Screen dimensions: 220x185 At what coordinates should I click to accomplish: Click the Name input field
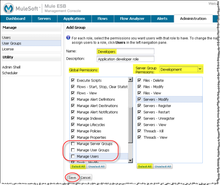tap(125, 51)
